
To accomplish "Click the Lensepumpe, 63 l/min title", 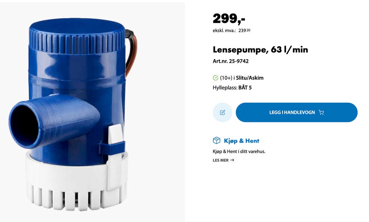I will [x=260, y=50].
